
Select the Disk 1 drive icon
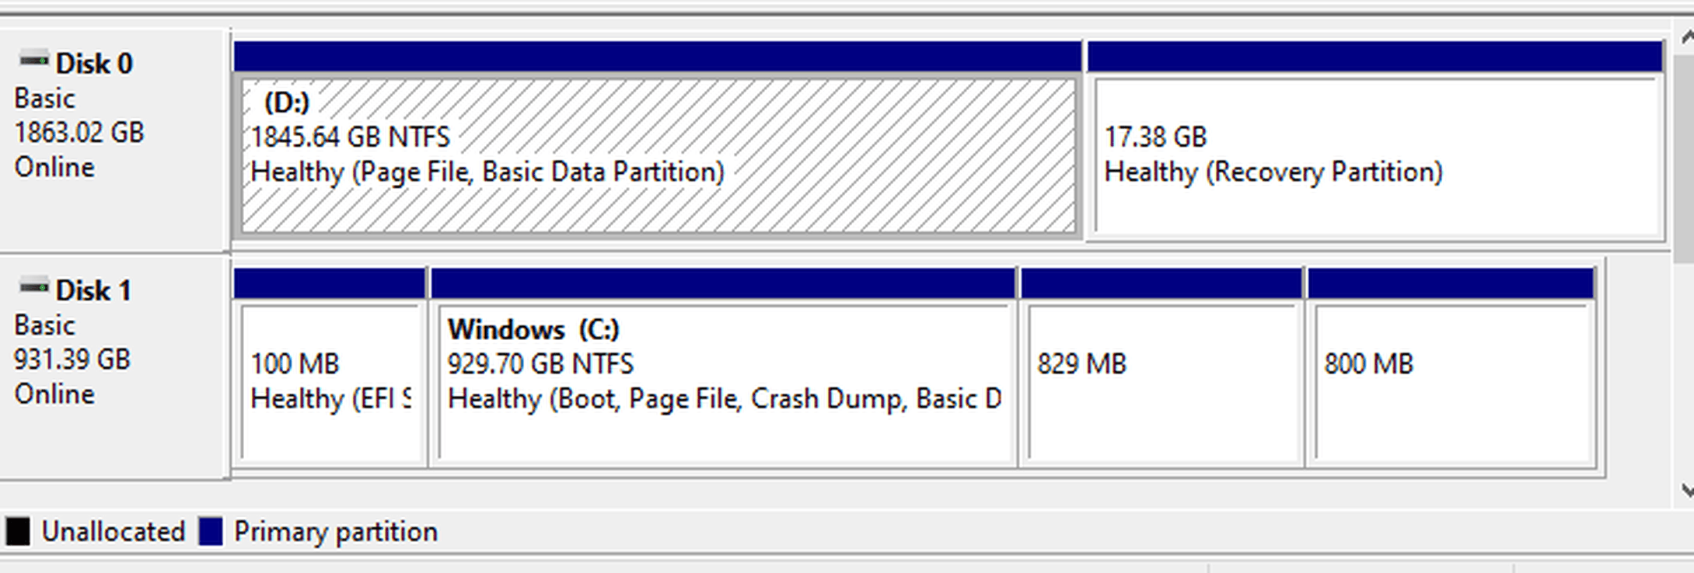[x=33, y=287]
